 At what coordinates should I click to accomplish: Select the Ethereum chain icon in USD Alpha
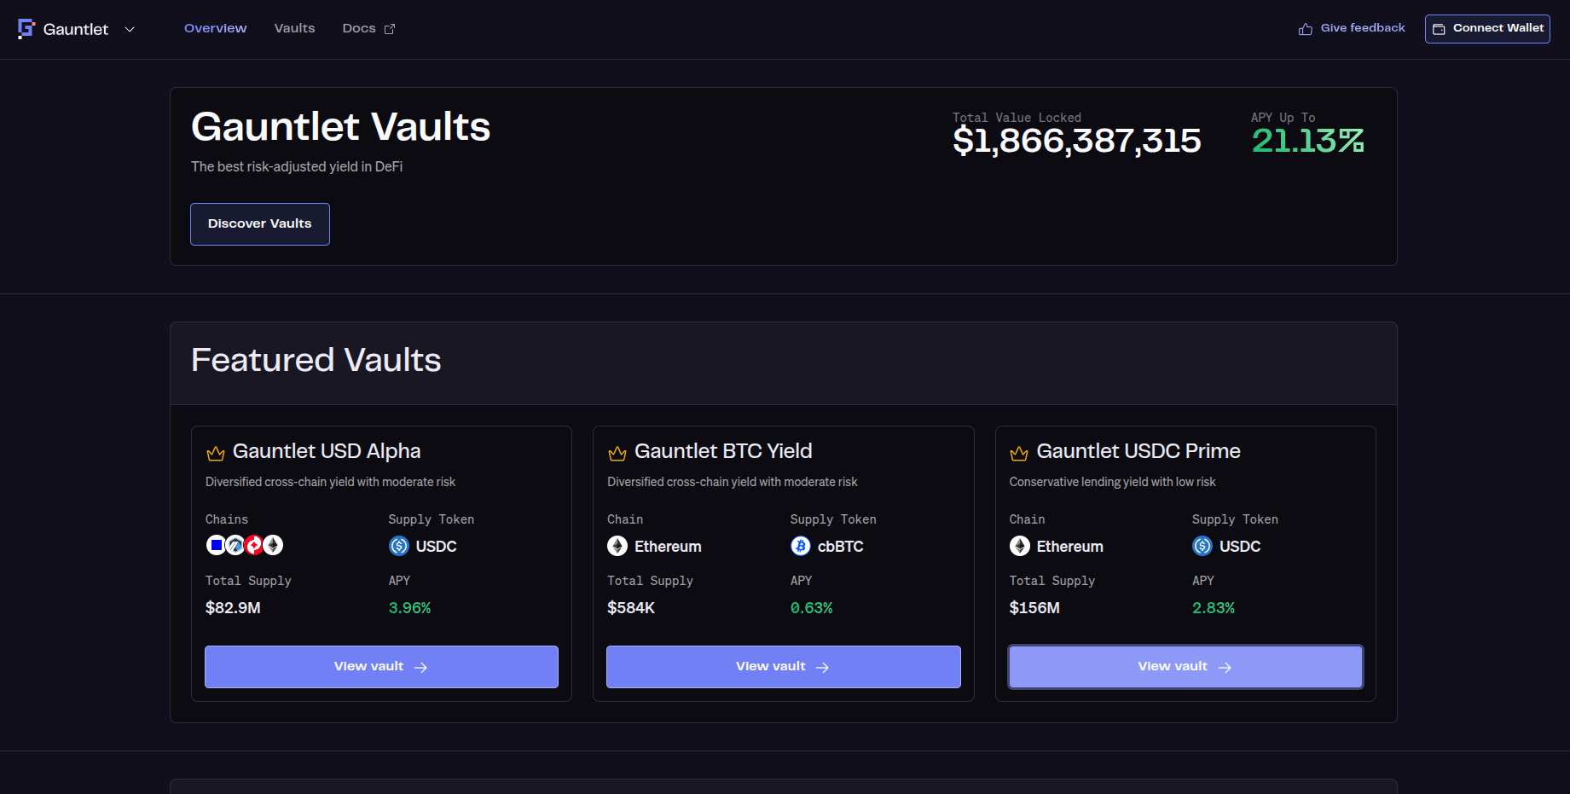click(x=273, y=545)
